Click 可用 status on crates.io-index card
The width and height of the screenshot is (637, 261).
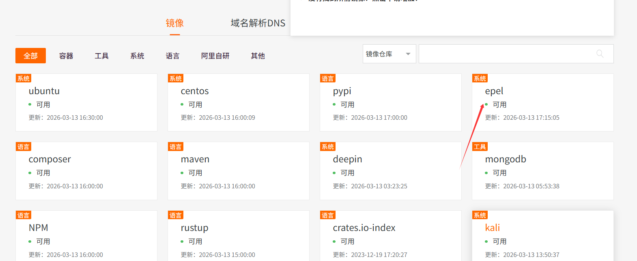[347, 242]
